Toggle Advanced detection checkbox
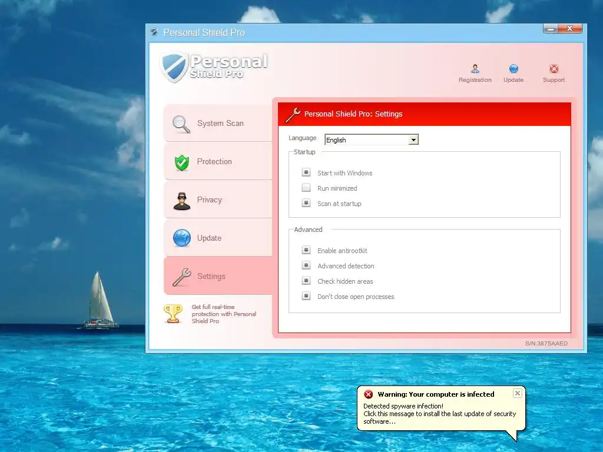The width and height of the screenshot is (603, 452). [x=306, y=265]
